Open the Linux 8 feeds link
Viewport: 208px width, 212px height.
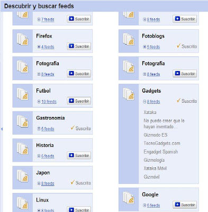coord(48,210)
